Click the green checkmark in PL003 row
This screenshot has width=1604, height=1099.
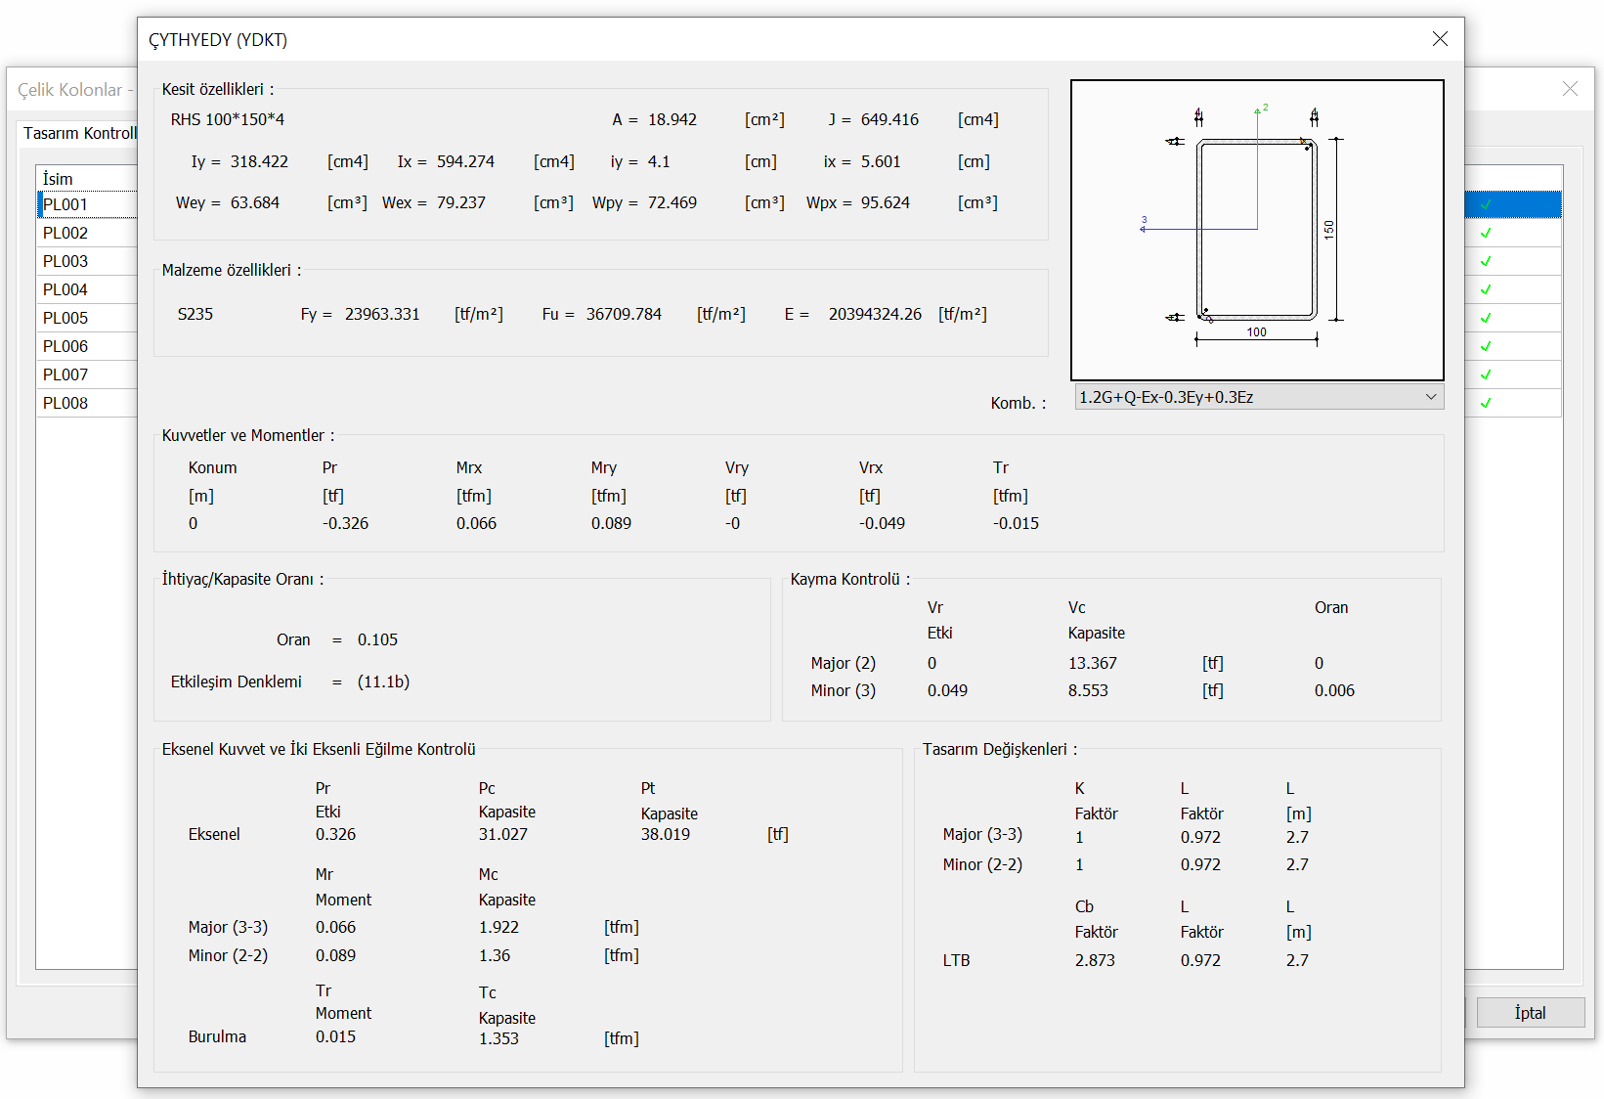coord(1486,261)
